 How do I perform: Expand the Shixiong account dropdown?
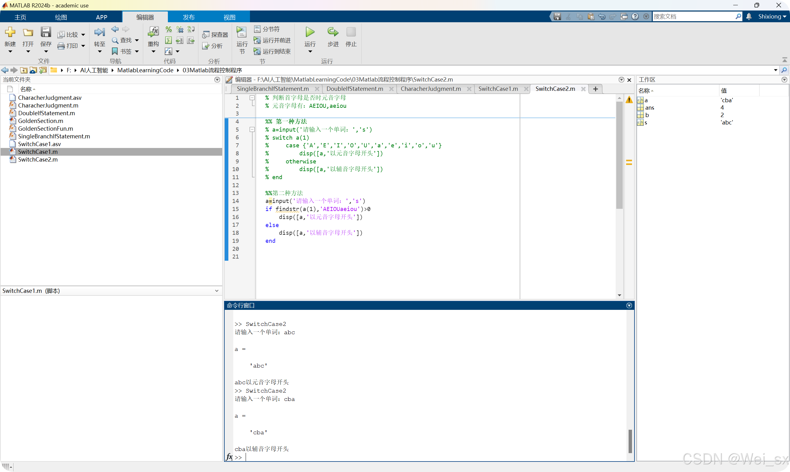coord(772,16)
